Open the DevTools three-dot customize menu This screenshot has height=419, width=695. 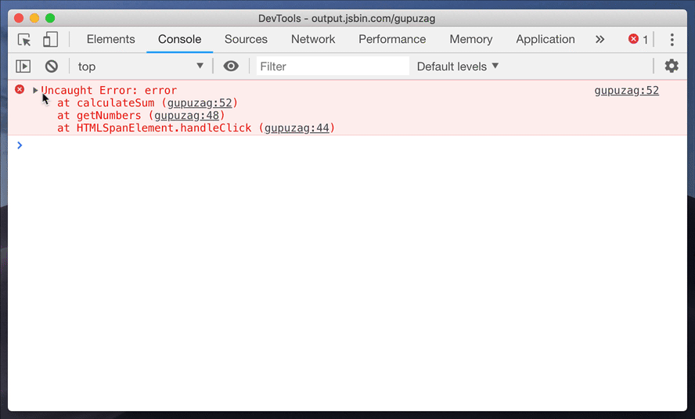672,40
